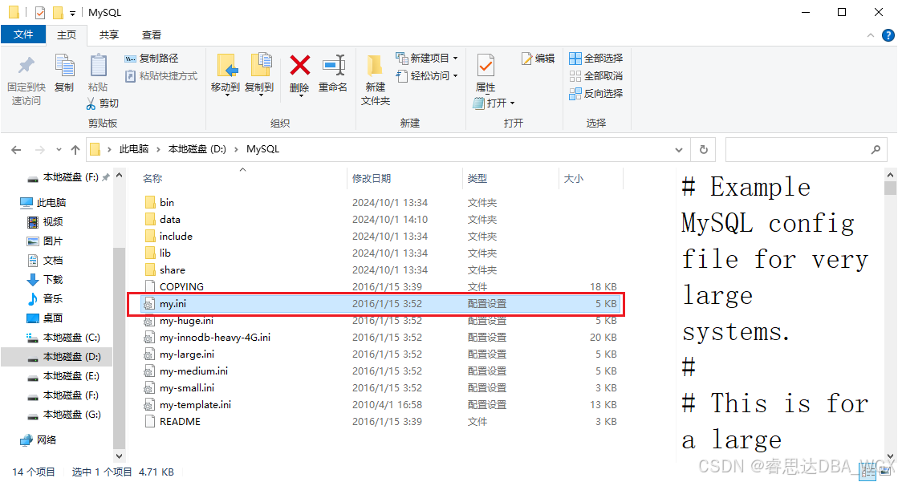898x482 pixels.
Task: Click the chevron after 此电脑 in address bar
Action: 158,149
